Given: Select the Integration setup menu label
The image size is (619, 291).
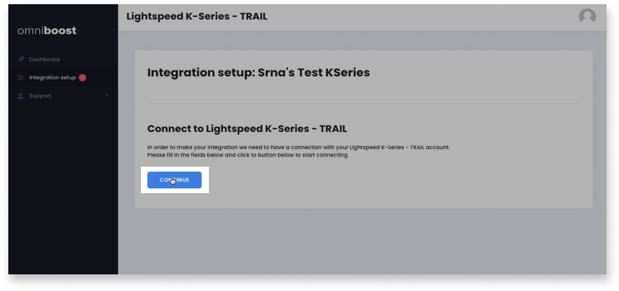Looking at the screenshot, I should click(x=52, y=78).
